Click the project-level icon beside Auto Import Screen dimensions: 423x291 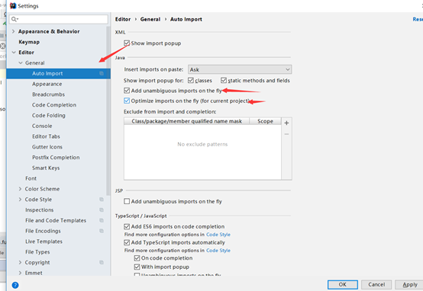click(x=102, y=73)
